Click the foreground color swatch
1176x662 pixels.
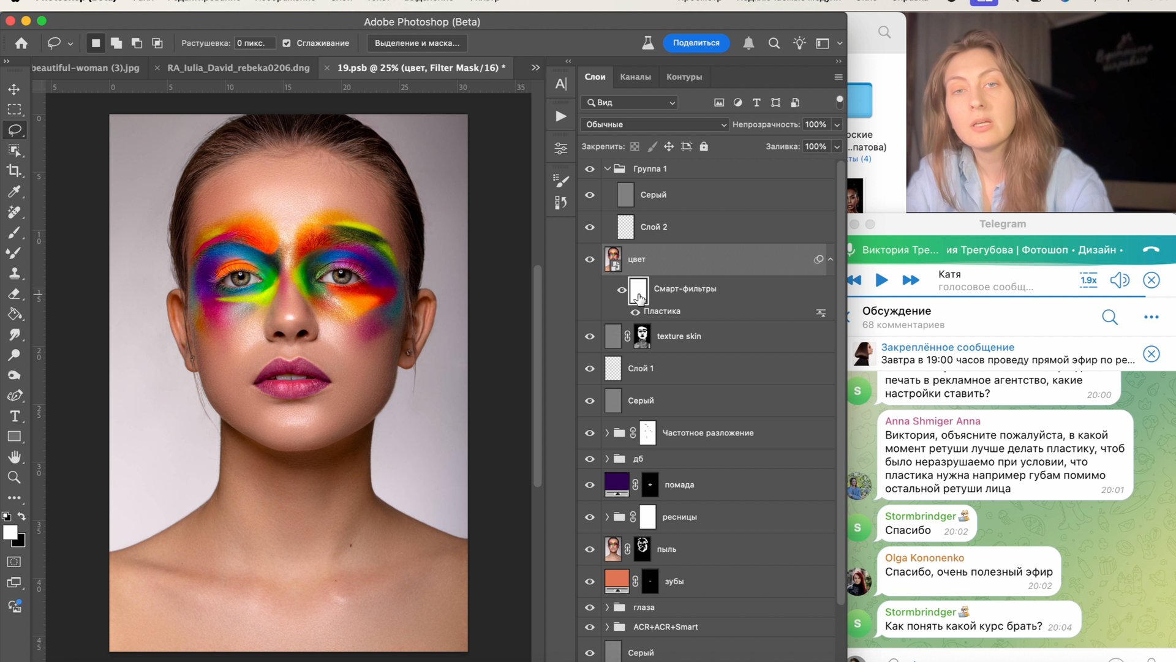tap(10, 533)
